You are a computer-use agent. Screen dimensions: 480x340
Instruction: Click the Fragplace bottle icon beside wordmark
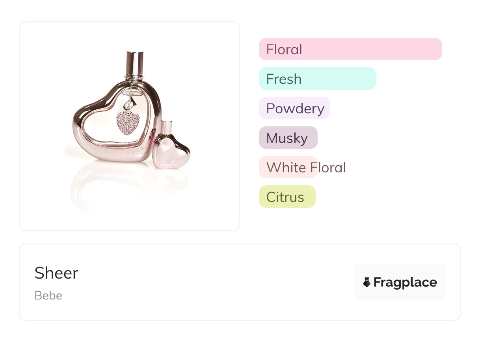pos(367,282)
